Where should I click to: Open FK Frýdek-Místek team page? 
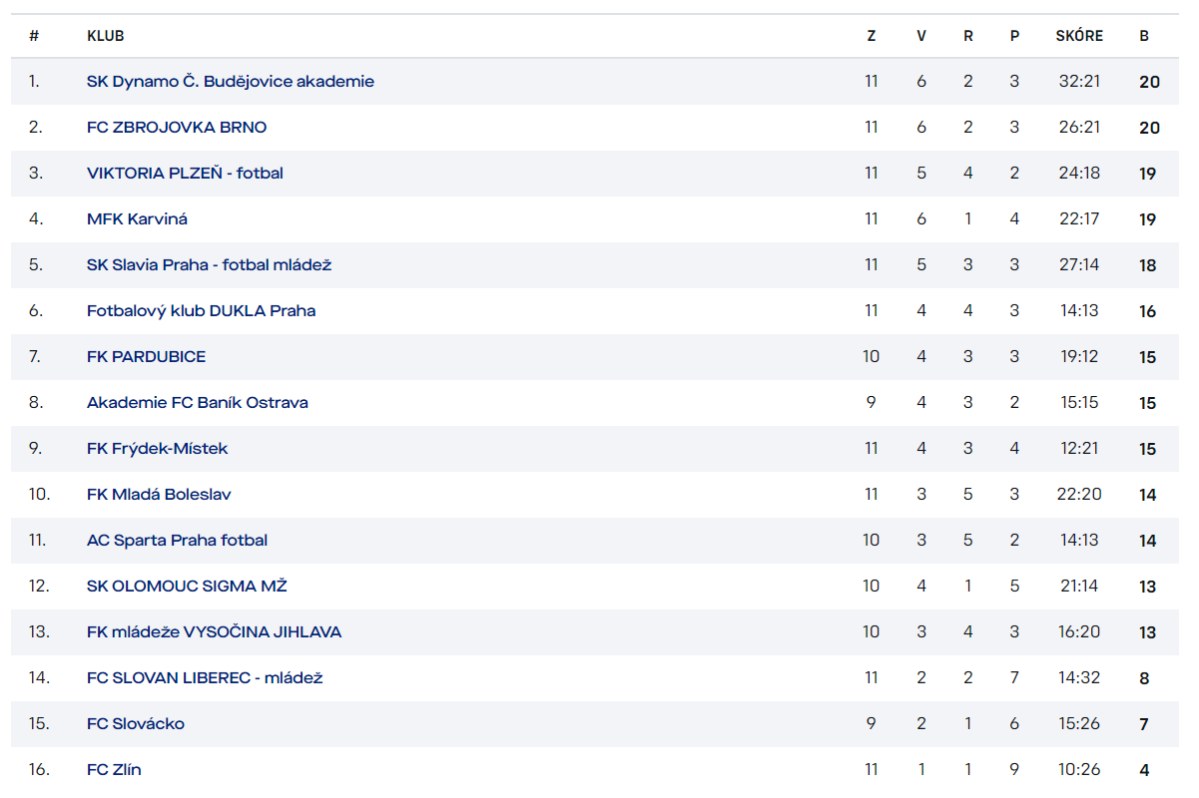(x=157, y=449)
